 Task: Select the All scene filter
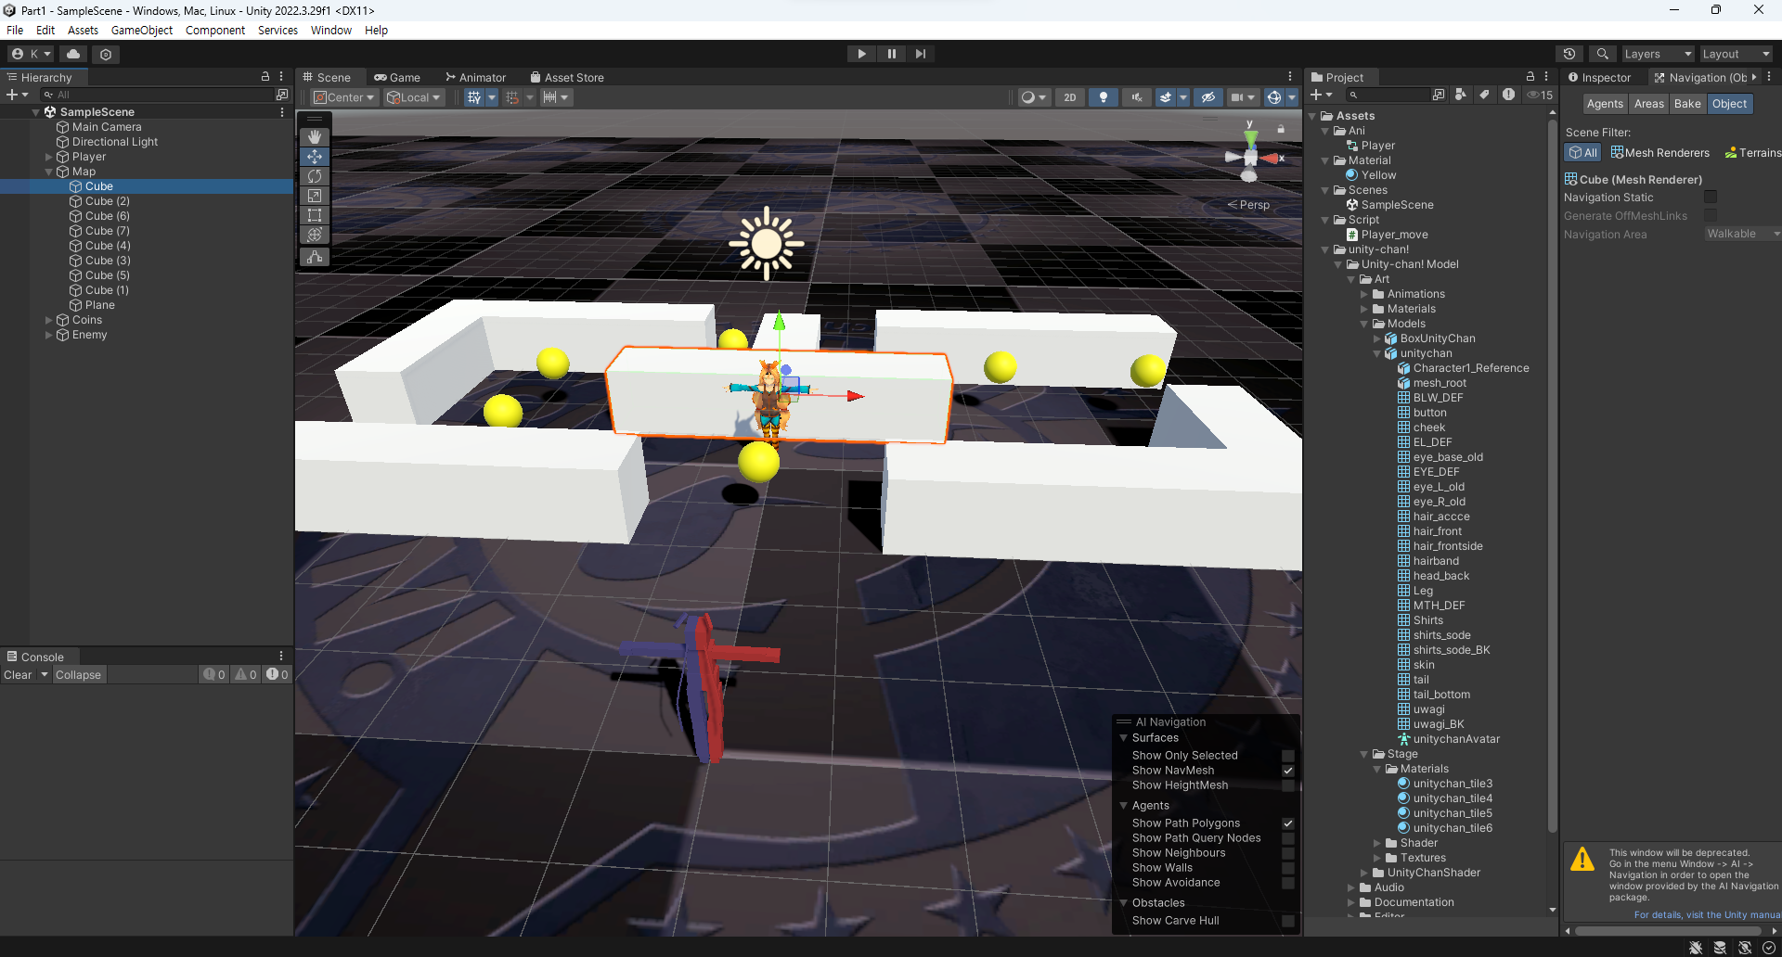[1582, 153]
